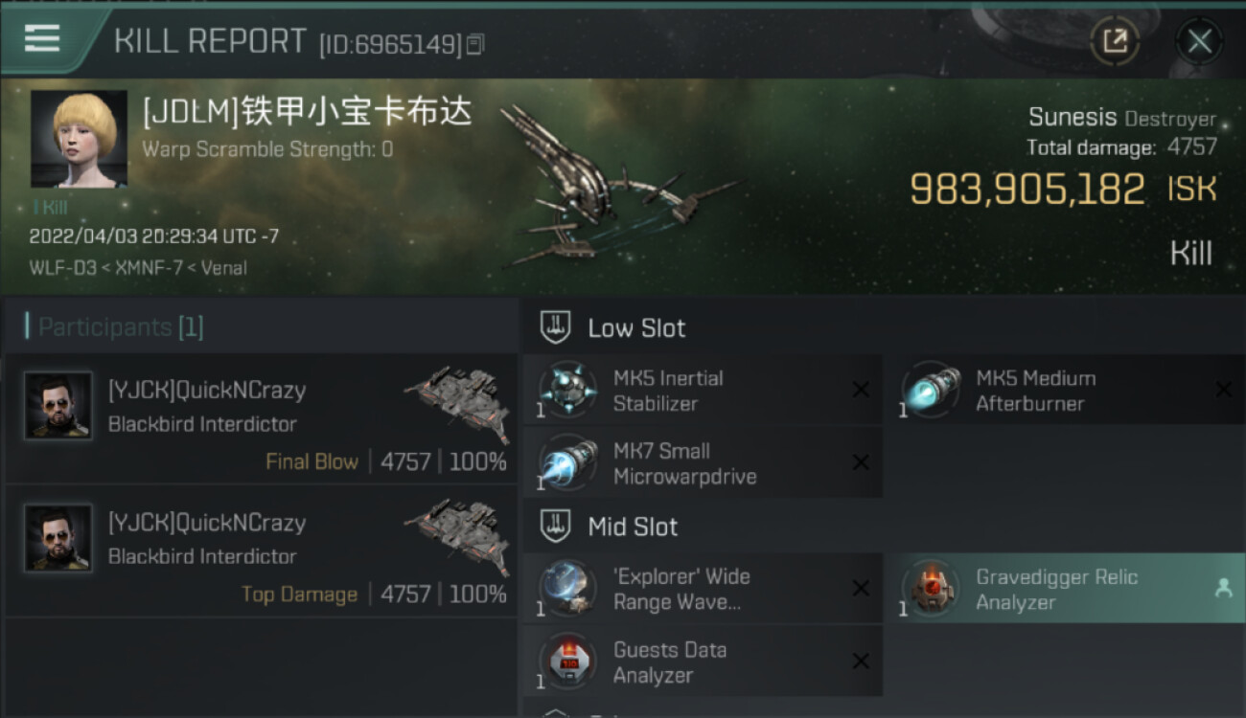Viewport: 1246px width, 718px height.
Task: Click the X beside MK5 Inertial Stabilizer
Action: [861, 390]
